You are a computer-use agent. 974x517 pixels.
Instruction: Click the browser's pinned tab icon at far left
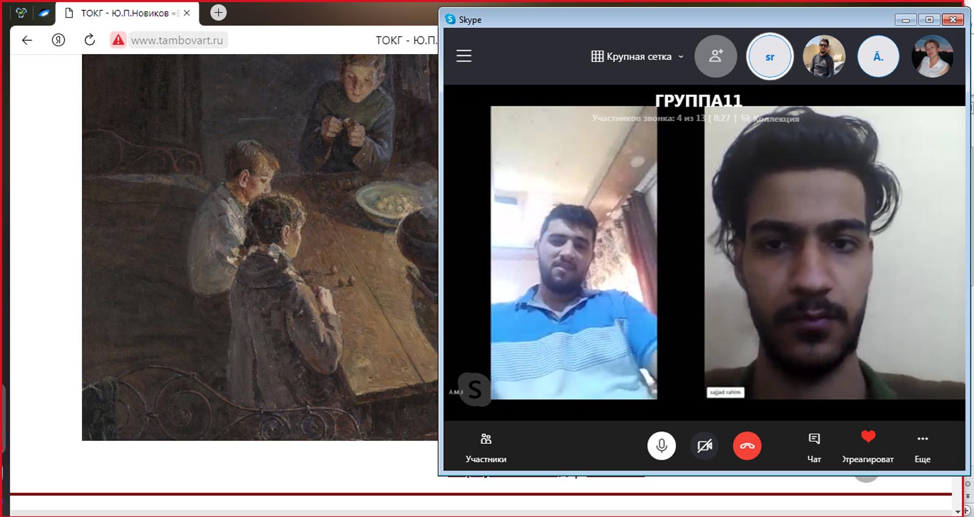click(x=21, y=13)
